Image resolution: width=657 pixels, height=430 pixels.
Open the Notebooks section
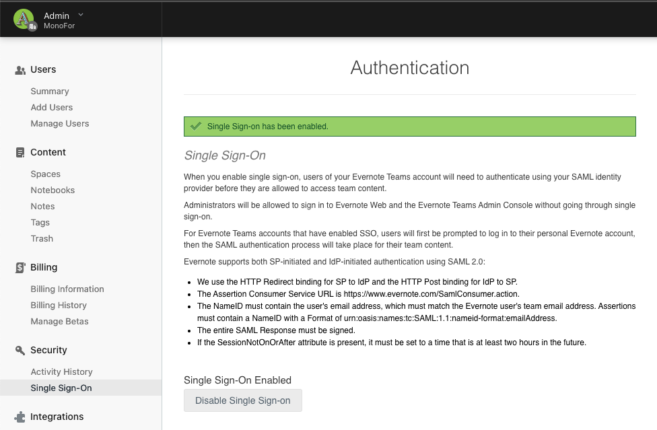coord(53,190)
